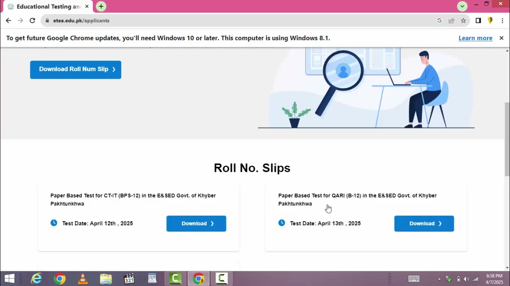Download the CT-IT (BPS-12) roll number slip
The image size is (510, 286).
(196, 224)
